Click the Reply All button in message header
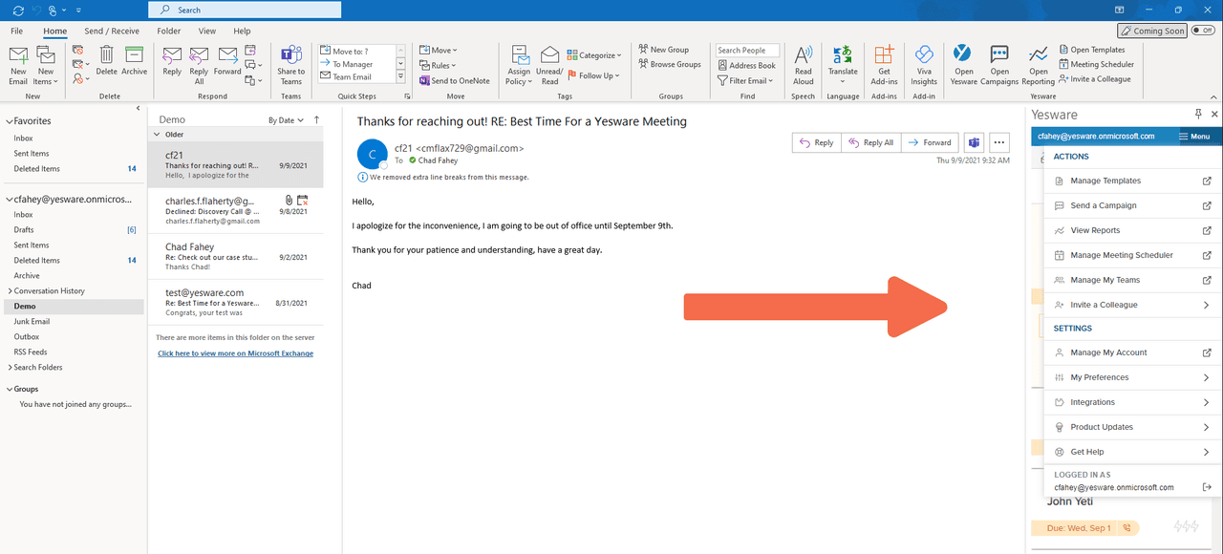The image size is (1223, 554). pos(870,142)
